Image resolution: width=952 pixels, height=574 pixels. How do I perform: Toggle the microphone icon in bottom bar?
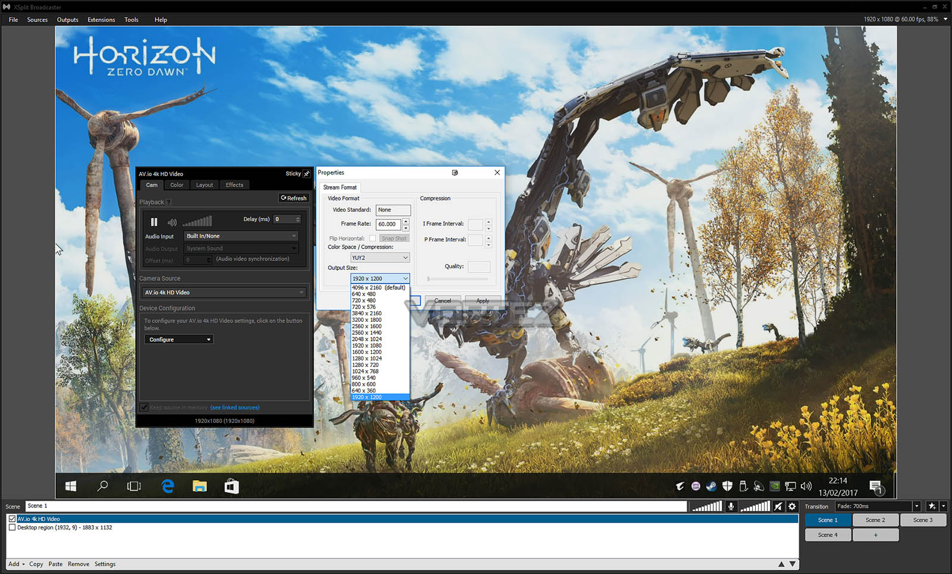point(731,506)
